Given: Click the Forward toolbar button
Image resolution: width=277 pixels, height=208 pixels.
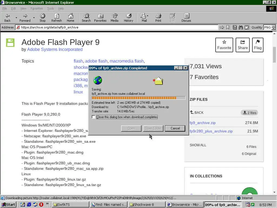Looking at the screenshot, I should click(x=25, y=18).
